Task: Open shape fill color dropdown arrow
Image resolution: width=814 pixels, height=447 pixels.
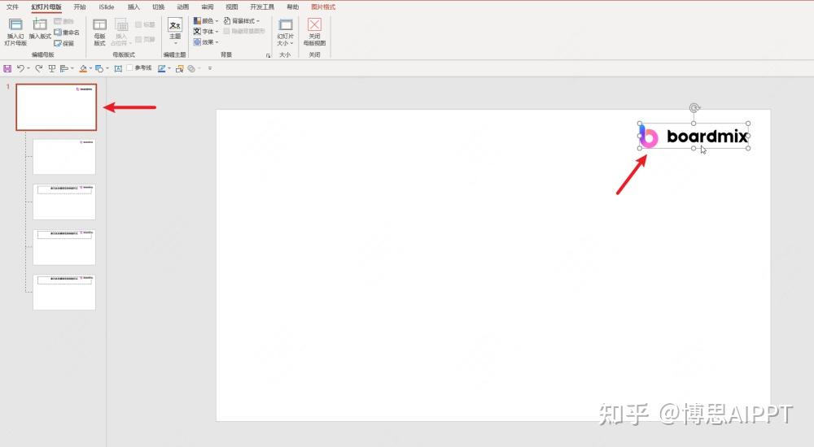Action: [90, 68]
